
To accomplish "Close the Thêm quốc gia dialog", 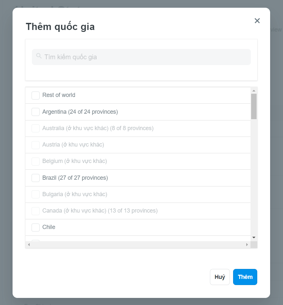I will (257, 21).
